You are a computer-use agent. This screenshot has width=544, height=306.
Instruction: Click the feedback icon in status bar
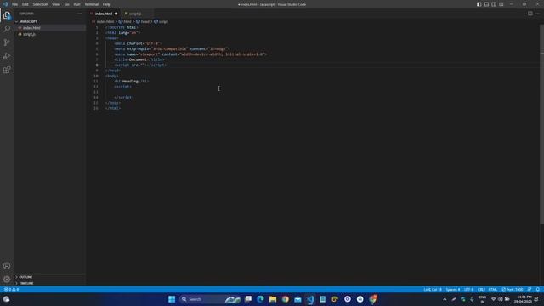(x=530, y=289)
